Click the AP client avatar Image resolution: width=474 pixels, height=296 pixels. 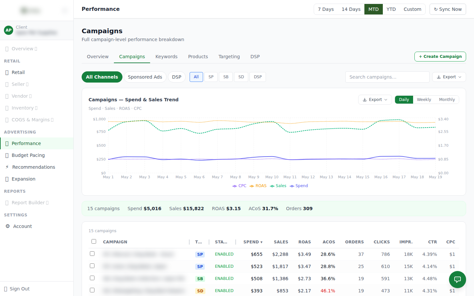9,30
